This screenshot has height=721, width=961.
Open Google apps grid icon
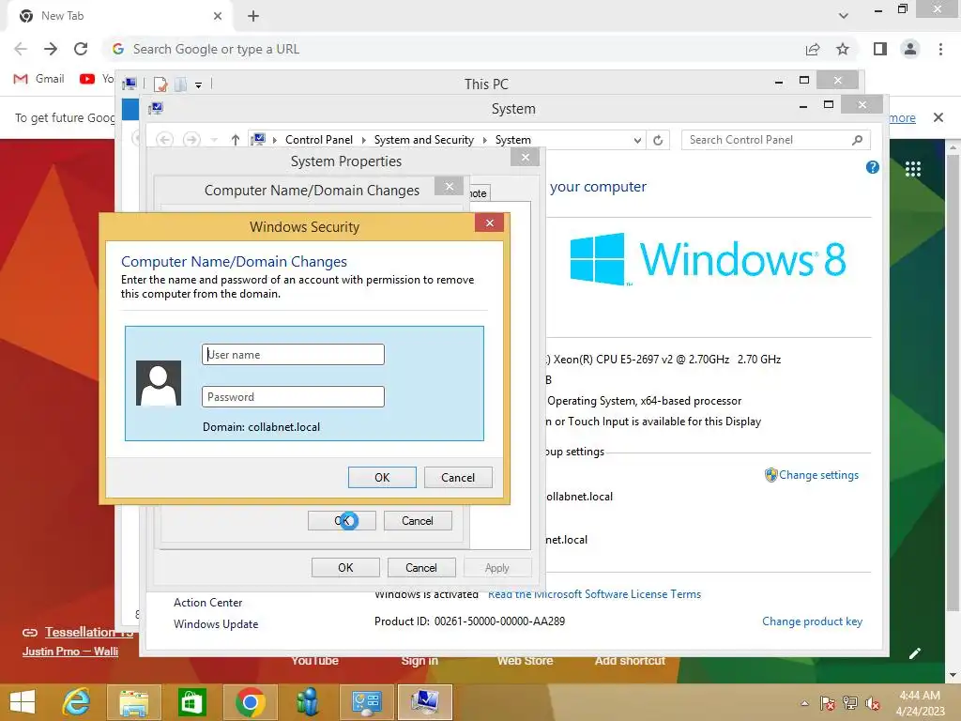coord(913,169)
